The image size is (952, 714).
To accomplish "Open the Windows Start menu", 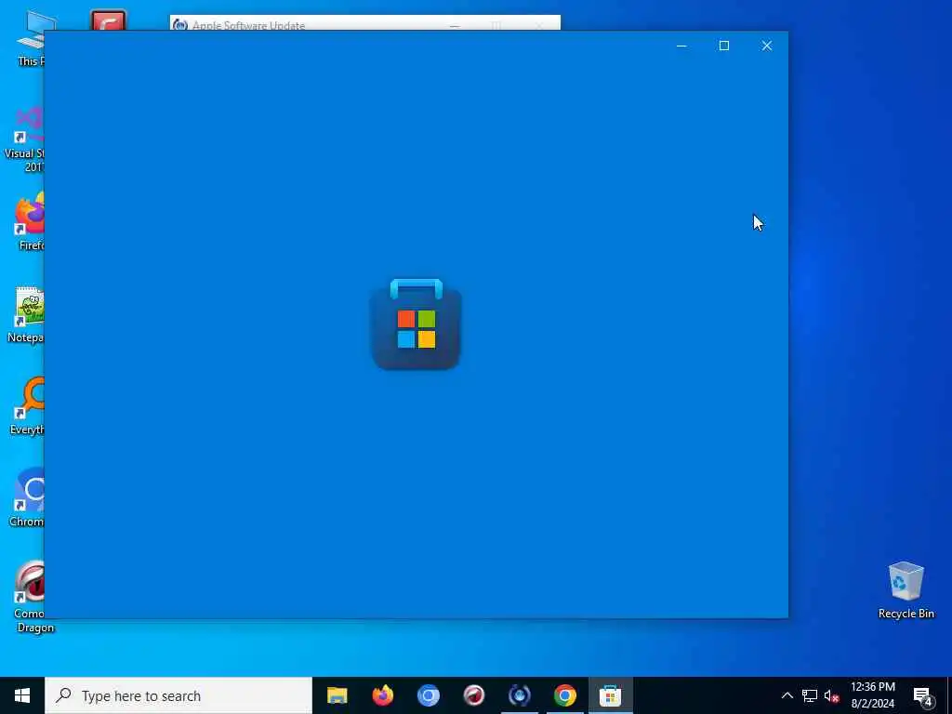I will tap(22, 695).
